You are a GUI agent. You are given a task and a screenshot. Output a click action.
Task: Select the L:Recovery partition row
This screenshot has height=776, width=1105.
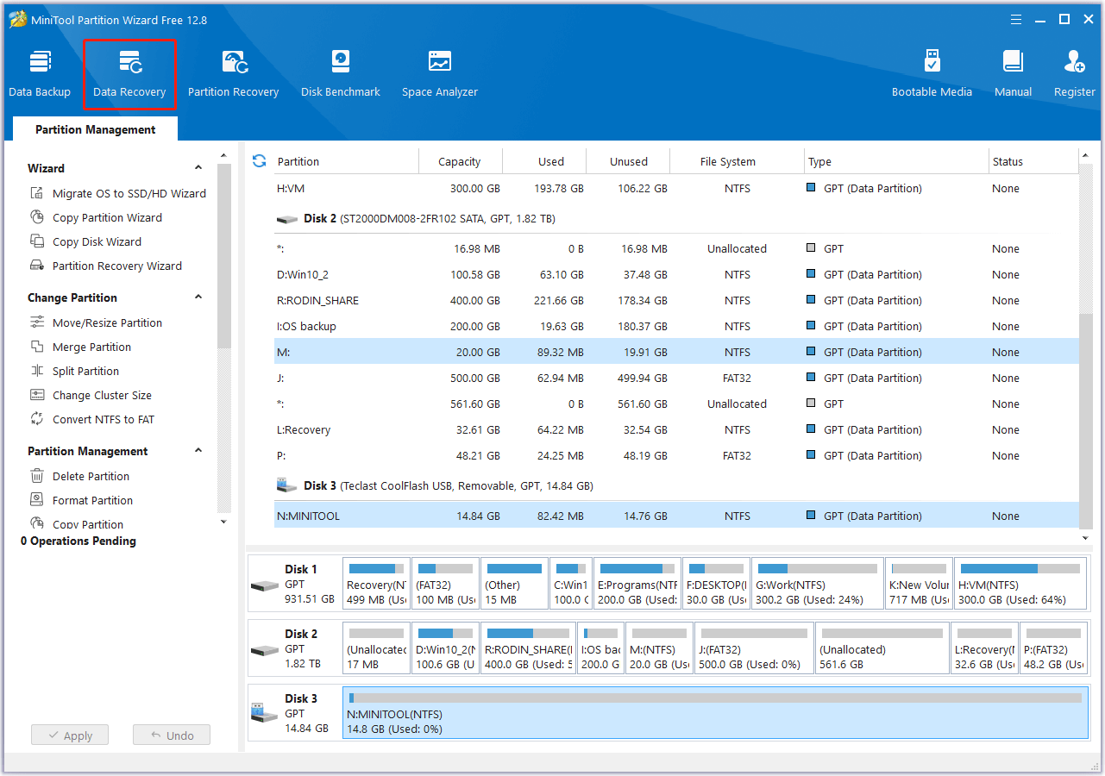point(675,429)
